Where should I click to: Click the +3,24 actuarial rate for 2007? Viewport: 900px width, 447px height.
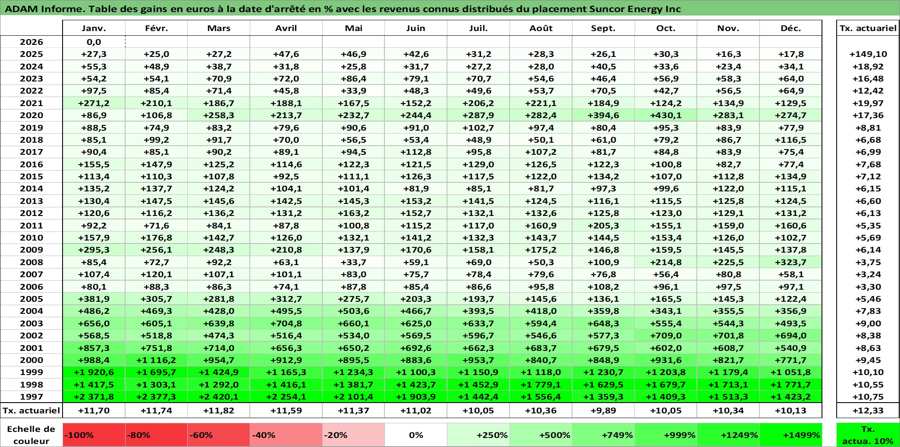click(868, 274)
